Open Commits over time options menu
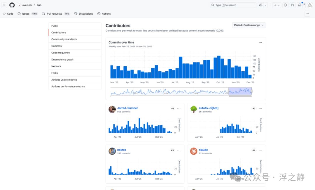Image resolution: width=315 pixels, height=190 pixels. coord(260,43)
